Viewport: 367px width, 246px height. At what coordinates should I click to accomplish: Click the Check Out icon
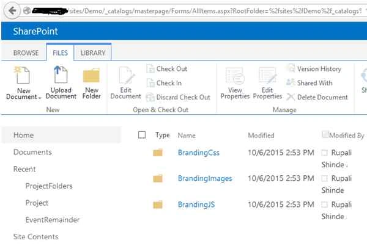[150, 69]
